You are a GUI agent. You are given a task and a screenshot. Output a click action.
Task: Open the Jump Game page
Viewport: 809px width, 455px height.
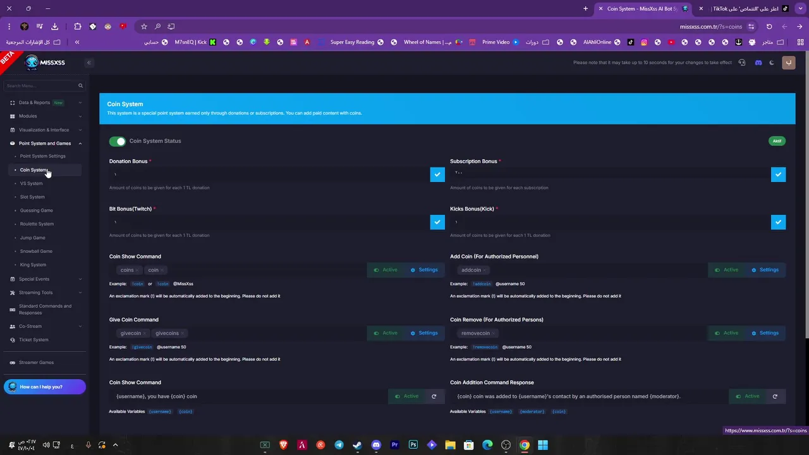(x=32, y=238)
